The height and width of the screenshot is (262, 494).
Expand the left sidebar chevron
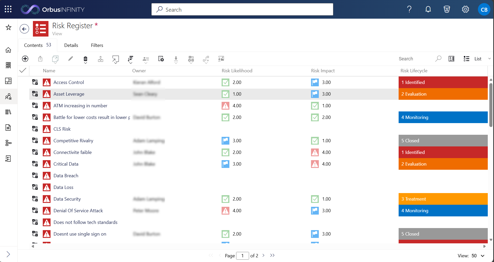tap(8, 254)
